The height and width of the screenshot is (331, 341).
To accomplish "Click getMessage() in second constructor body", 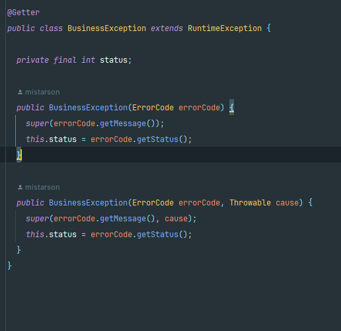I will tap(128, 219).
